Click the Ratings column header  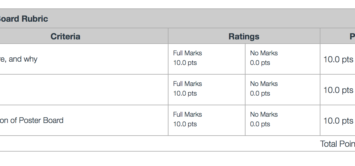pyautogui.click(x=244, y=36)
